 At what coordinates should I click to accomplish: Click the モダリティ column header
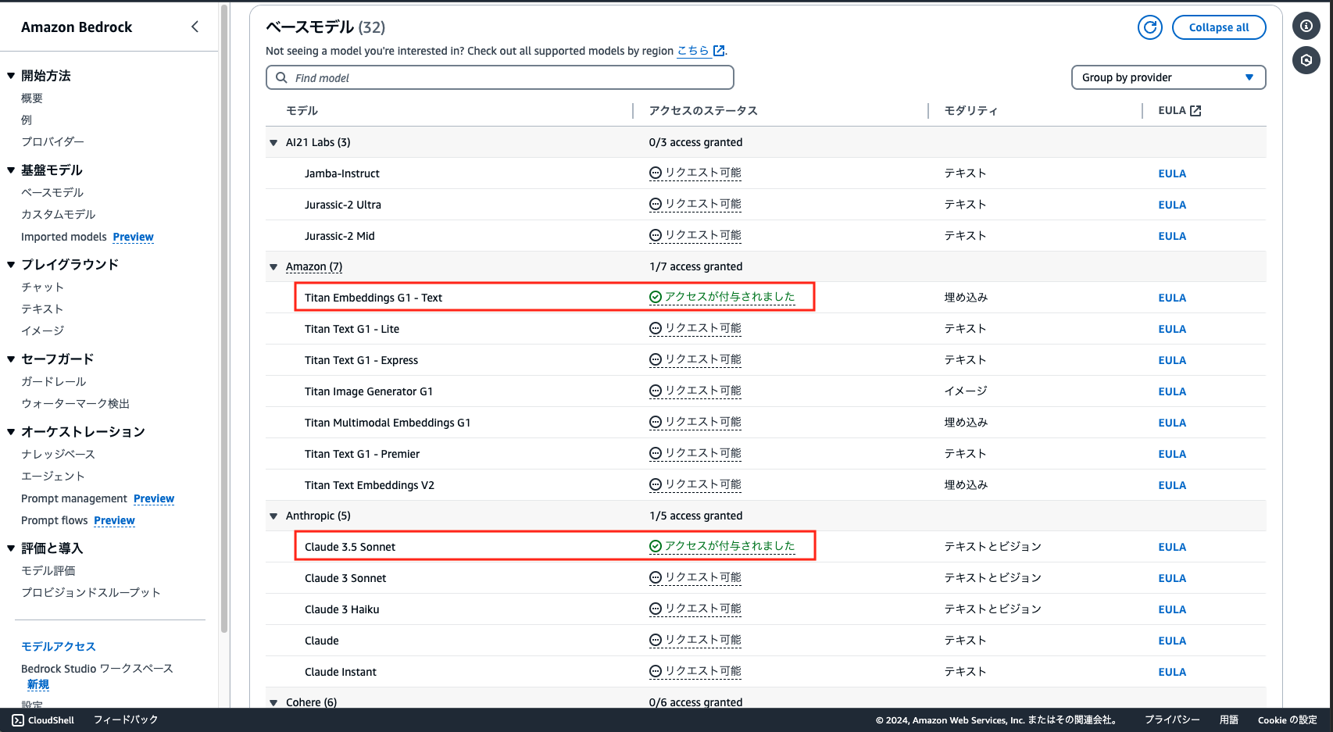[971, 111]
